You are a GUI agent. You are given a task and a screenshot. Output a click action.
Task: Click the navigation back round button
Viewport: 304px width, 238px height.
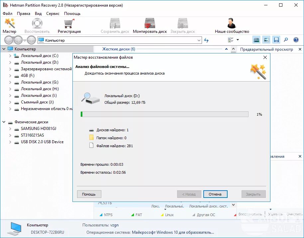9,40
